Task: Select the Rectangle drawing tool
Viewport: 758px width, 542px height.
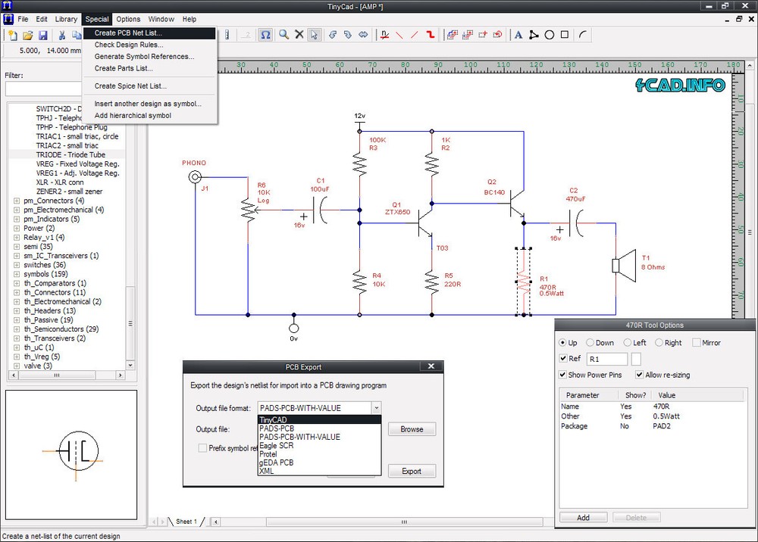Action: click(x=565, y=34)
